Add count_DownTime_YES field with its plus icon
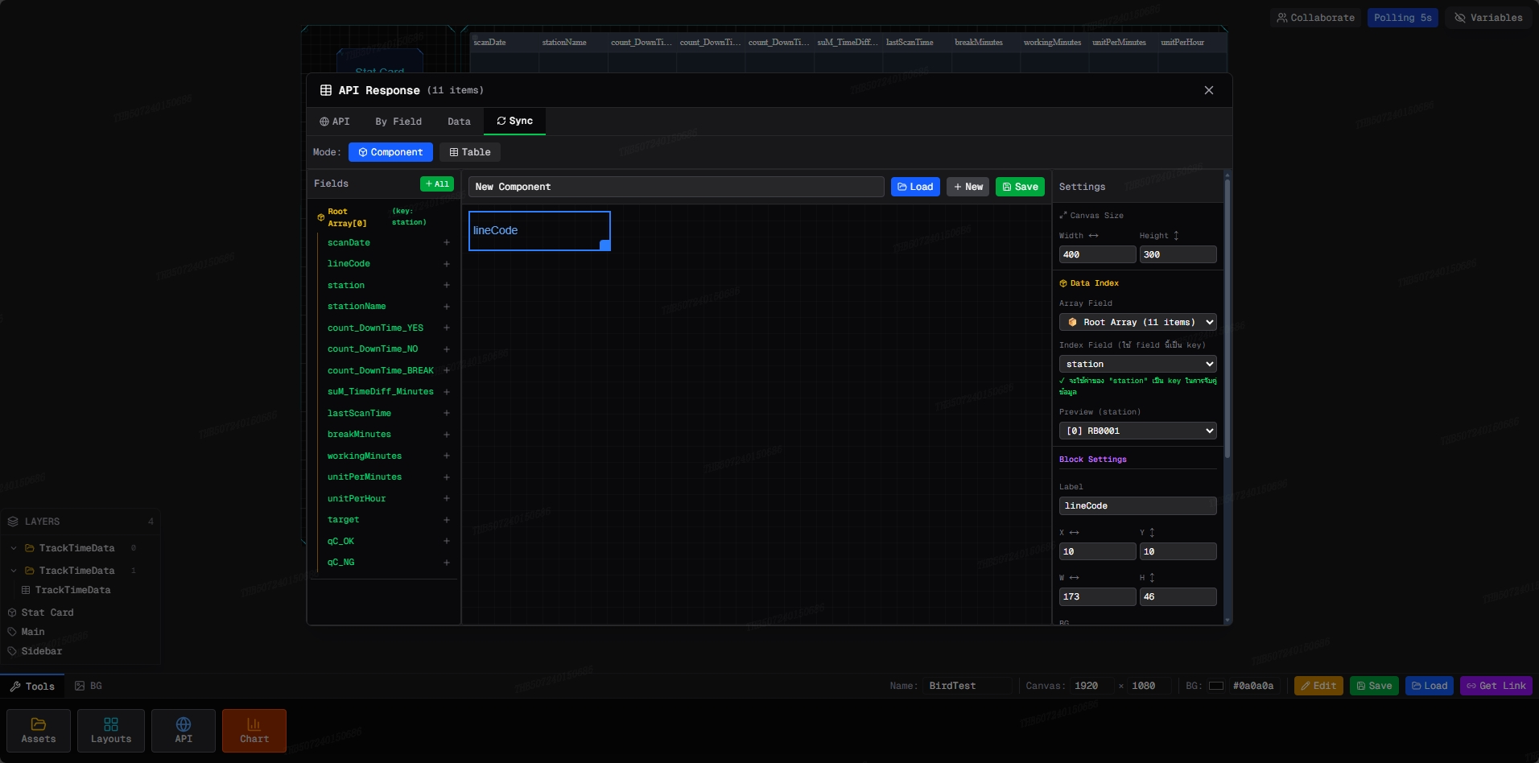This screenshot has width=1539, height=763. pyautogui.click(x=447, y=328)
